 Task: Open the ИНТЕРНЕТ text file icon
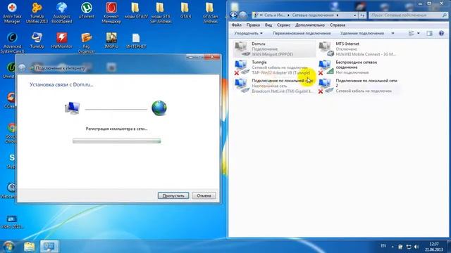pos(136,41)
